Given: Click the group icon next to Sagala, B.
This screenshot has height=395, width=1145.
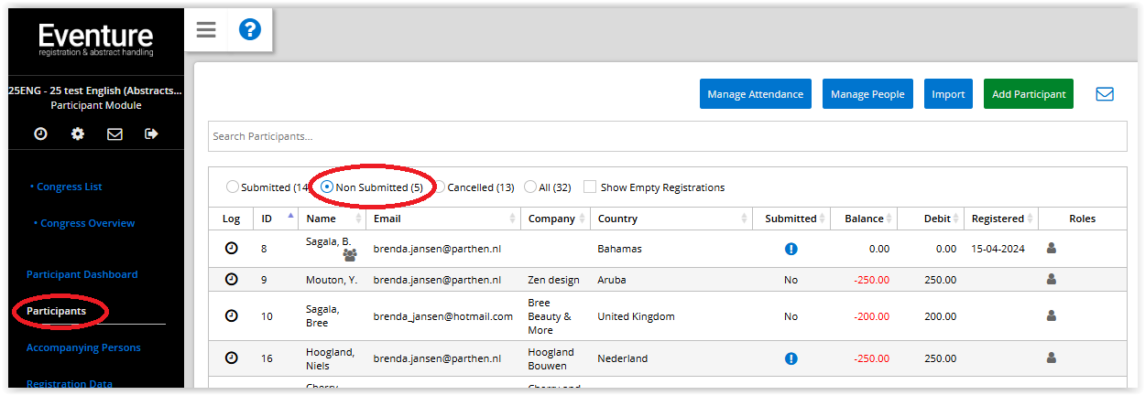Looking at the screenshot, I should pyautogui.click(x=349, y=256).
